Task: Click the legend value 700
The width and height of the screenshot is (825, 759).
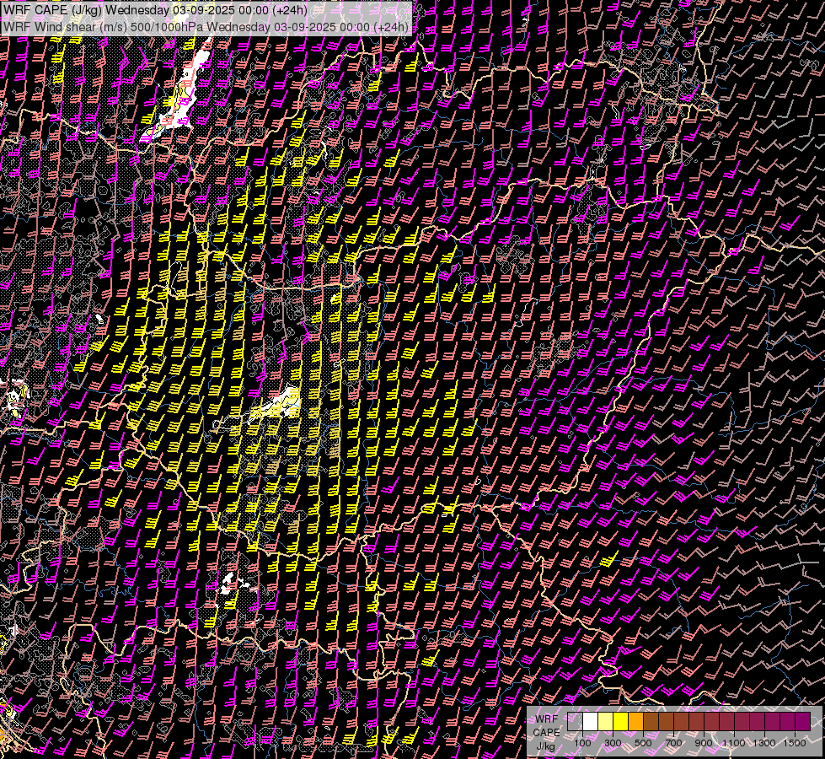Action: 673,743
